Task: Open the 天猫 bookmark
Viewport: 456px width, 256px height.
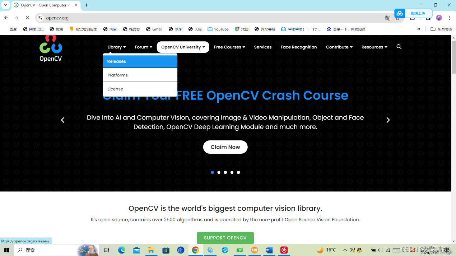Action: point(195,29)
